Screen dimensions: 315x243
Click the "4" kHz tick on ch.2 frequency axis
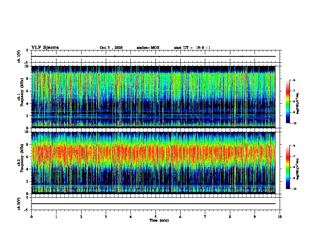point(28,169)
